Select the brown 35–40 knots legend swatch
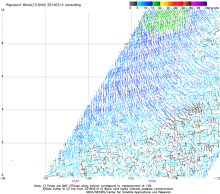 [187, 4]
